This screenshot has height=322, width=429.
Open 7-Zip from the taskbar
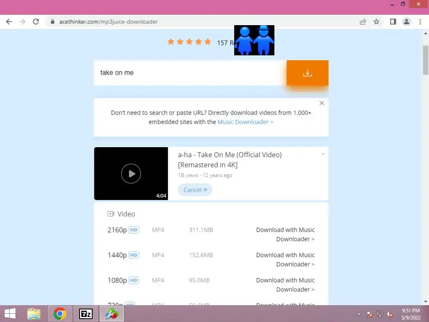point(86,314)
